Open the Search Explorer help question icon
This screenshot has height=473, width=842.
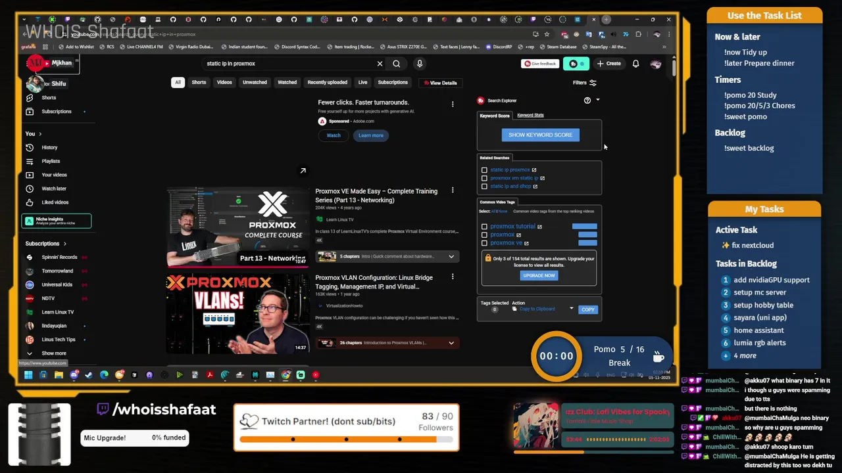(587, 101)
